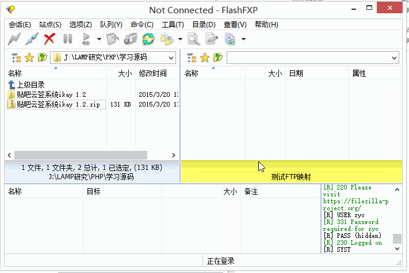Sort remote pane by 属性 column

tap(374, 73)
